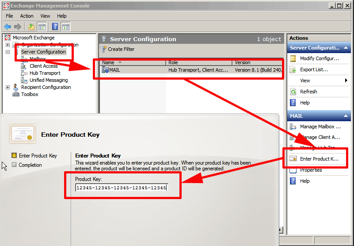
Task: Select Hub Transport tree item
Action: 45,73
